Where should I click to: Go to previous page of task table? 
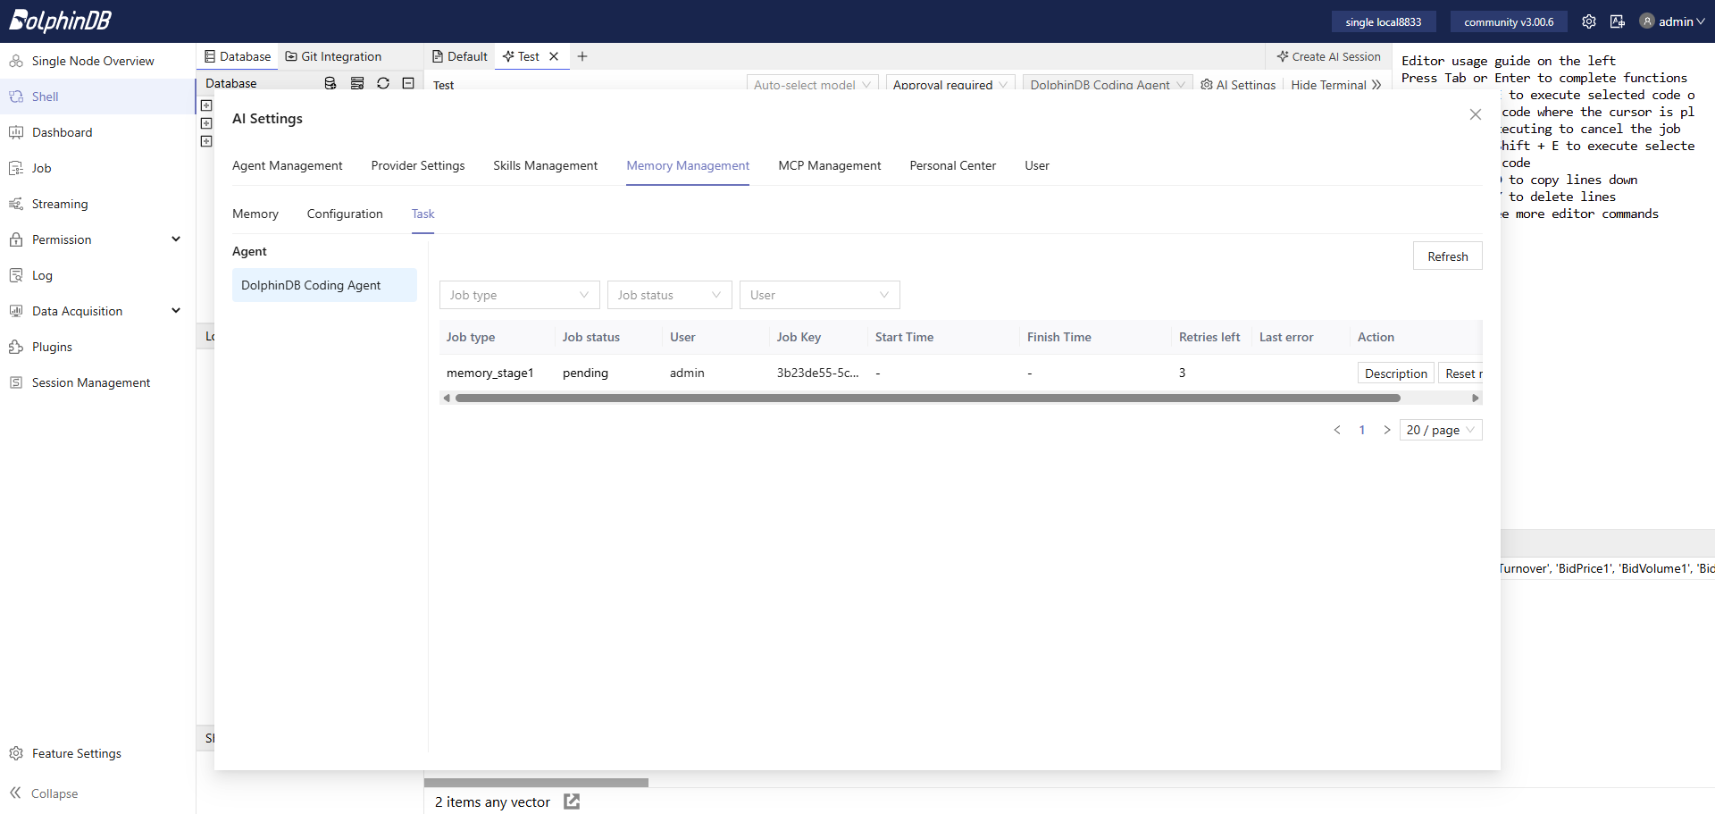1337,430
